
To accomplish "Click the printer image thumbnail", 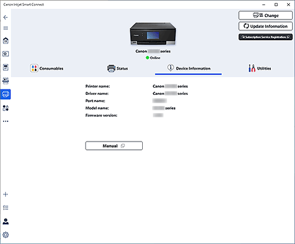I will click(x=153, y=34).
